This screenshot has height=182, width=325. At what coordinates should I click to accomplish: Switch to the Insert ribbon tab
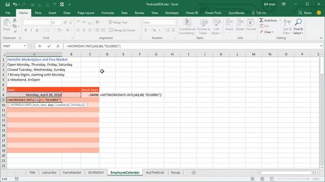52,13
